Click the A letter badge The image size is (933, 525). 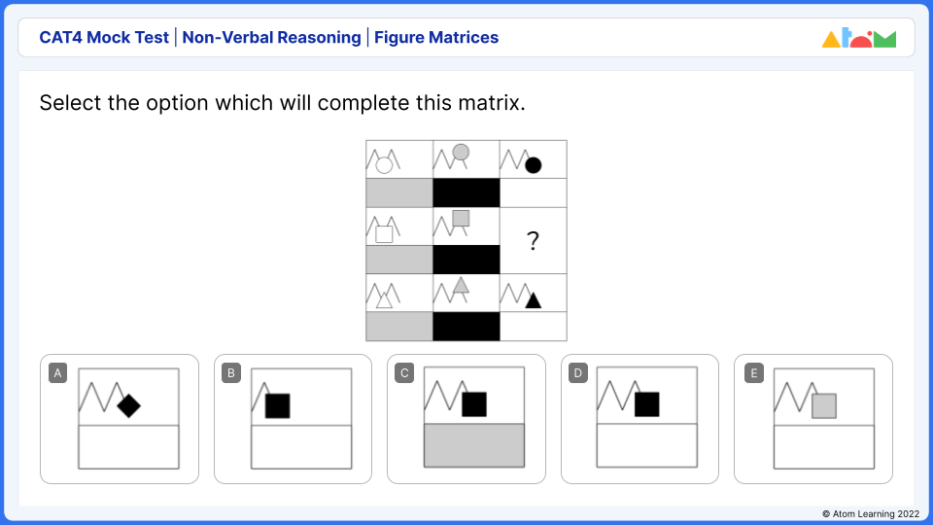click(x=58, y=373)
